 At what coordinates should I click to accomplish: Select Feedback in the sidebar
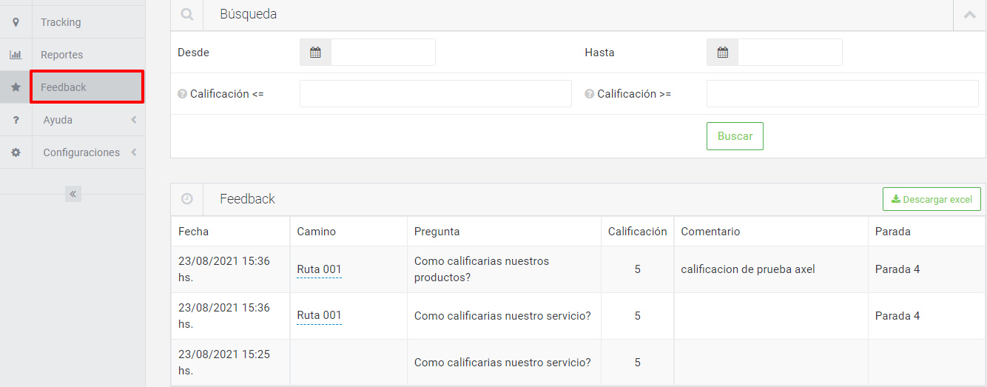coord(64,87)
